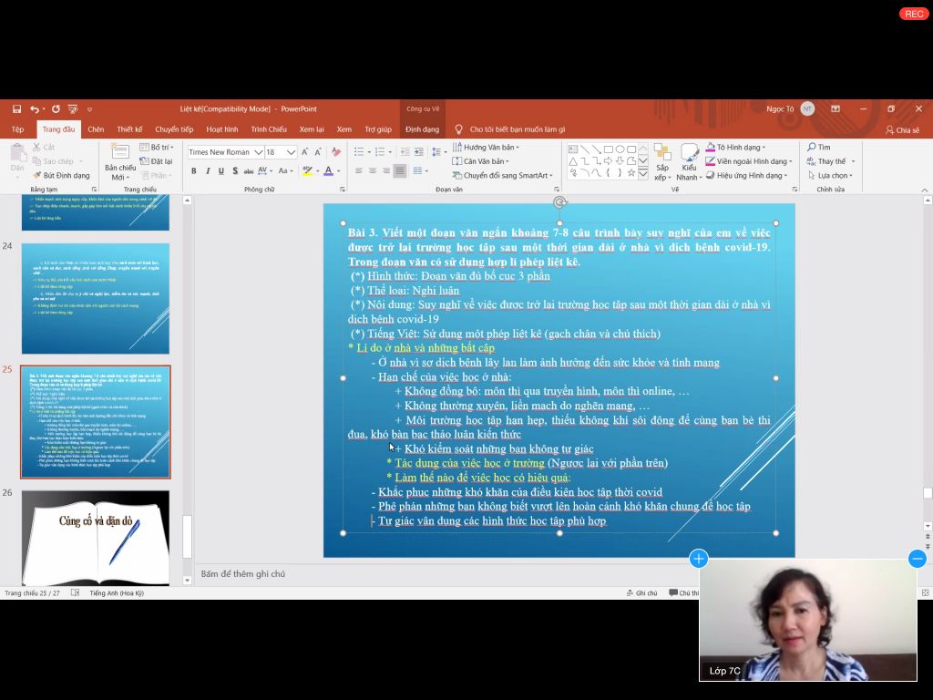Switch to the Hoạt hình tab
Viewport: 933px width, 700px height.
coord(222,129)
